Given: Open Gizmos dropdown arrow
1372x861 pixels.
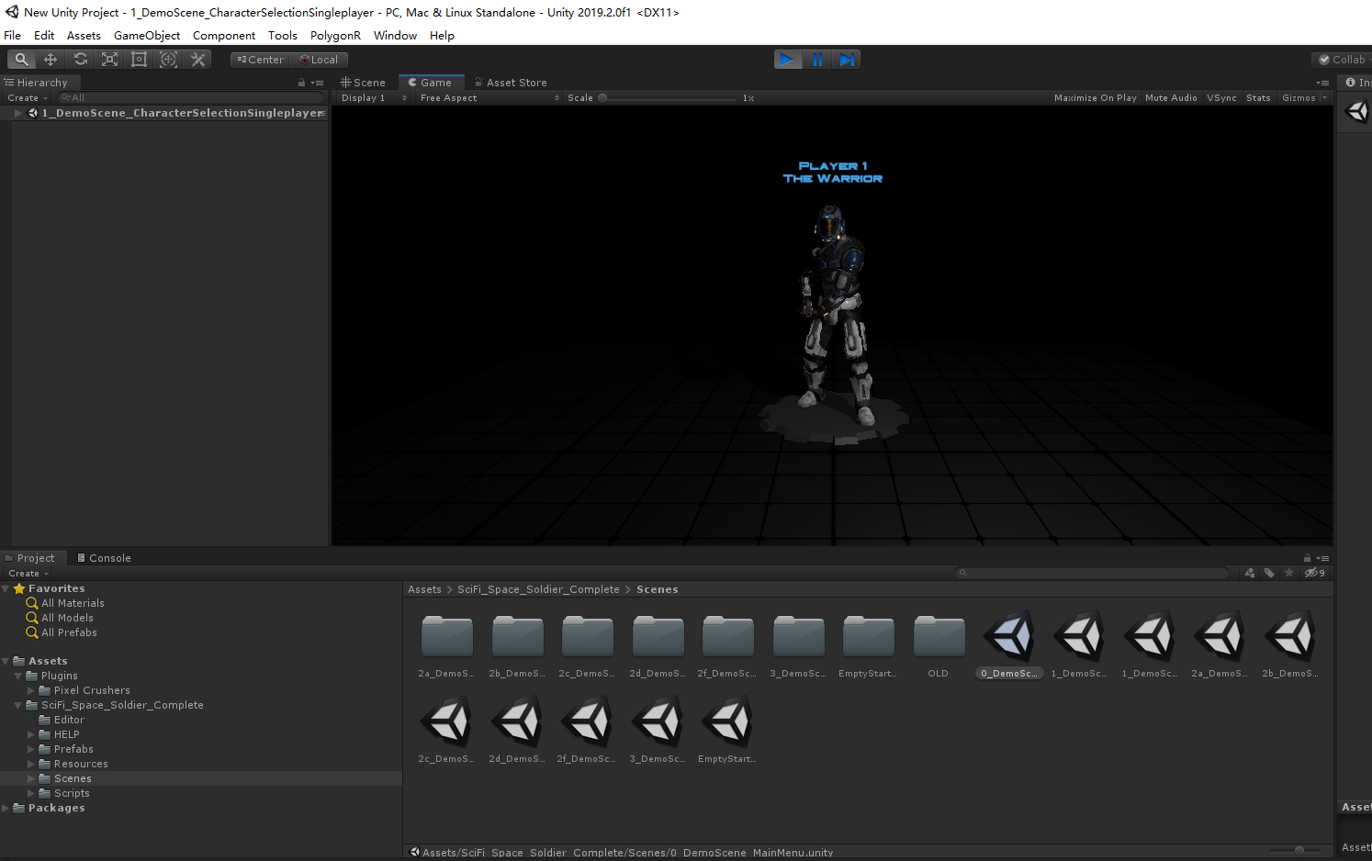Looking at the screenshot, I should 1324,98.
